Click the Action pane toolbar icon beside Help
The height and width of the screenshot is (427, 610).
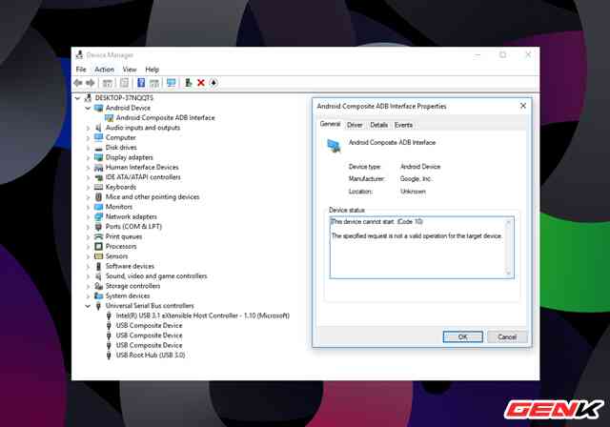(x=154, y=83)
